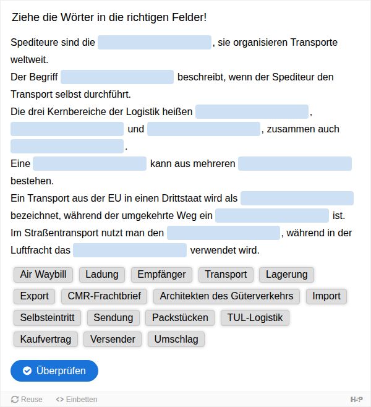Click the Überprüfen check button
The image size is (371, 407).
coord(54,371)
